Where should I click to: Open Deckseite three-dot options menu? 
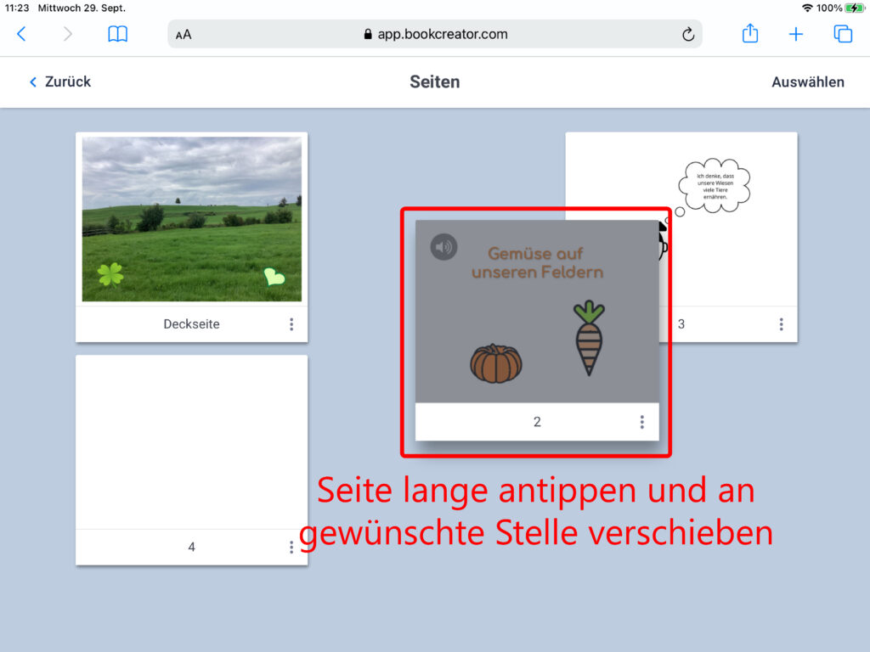tap(291, 324)
